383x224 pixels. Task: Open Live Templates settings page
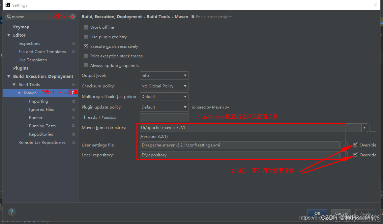[33, 60]
